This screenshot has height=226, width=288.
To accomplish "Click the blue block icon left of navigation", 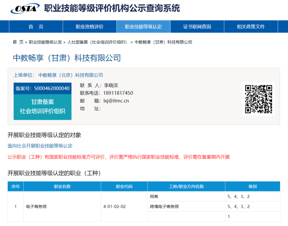I will pyautogui.click(x=4, y=26).
